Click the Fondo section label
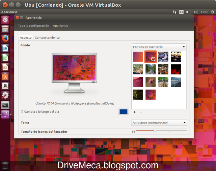This screenshot has width=216, height=171. [x=25, y=45]
